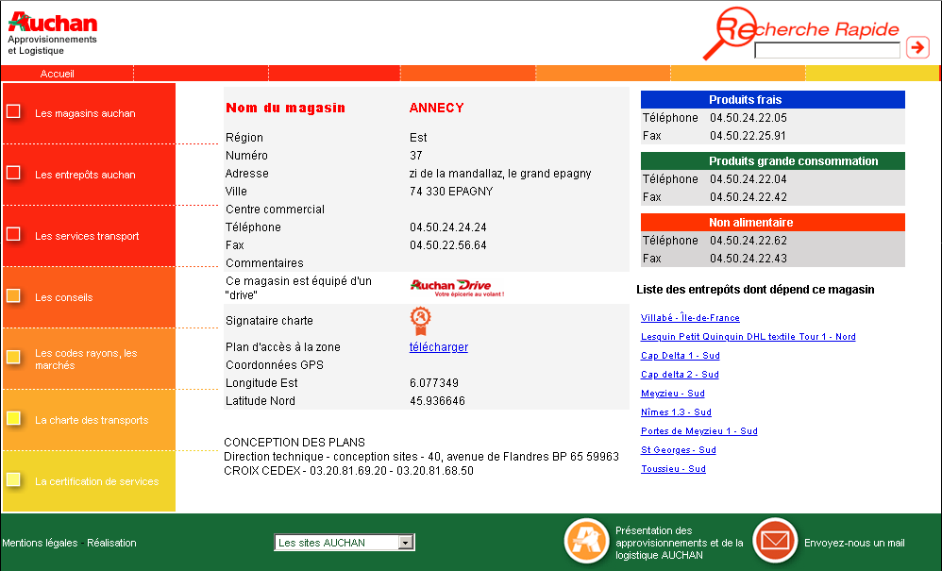The height and width of the screenshot is (571, 942).
Task: Open Les entrepôts auchan menu
Action: [85, 175]
